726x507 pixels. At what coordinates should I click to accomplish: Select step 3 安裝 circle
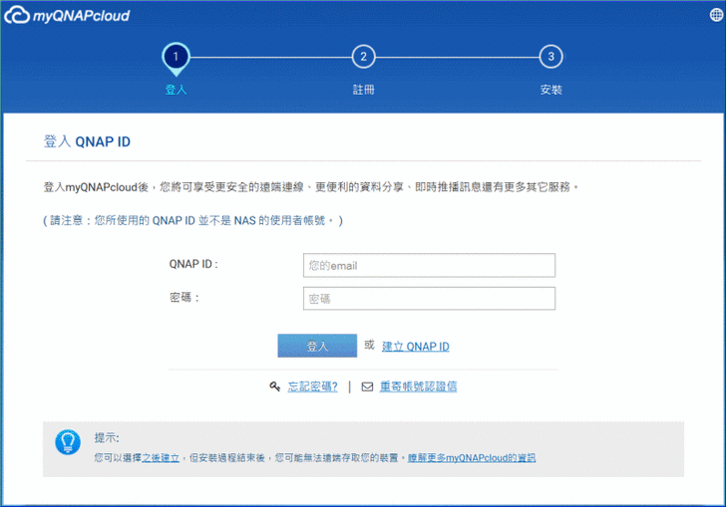point(550,57)
